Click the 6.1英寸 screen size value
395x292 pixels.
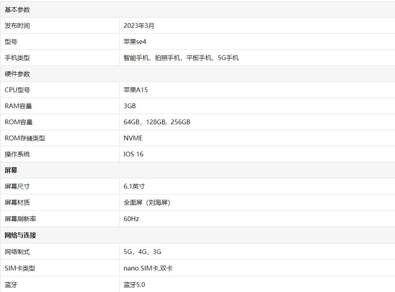(x=134, y=186)
